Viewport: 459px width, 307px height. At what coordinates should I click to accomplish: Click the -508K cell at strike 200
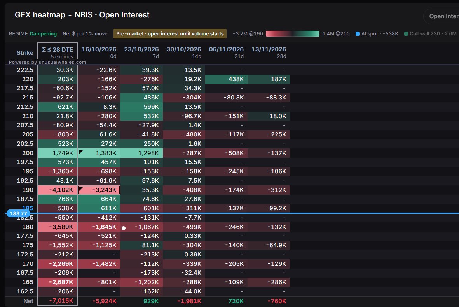[226, 153]
